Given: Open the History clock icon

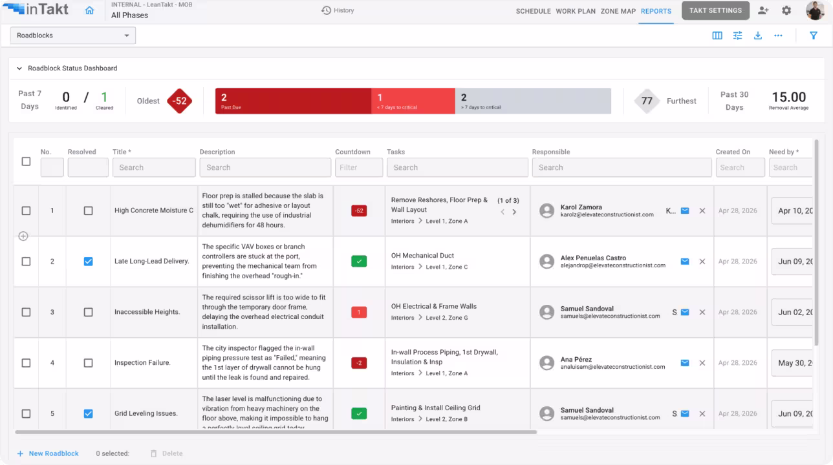Looking at the screenshot, I should [x=326, y=10].
